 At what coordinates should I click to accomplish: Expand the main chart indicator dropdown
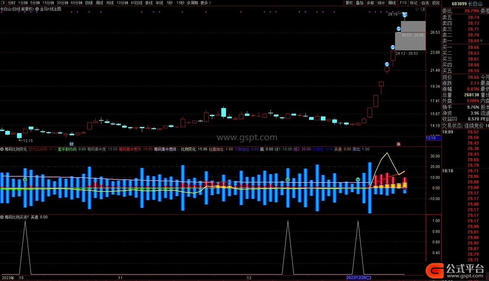click(x=37, y=9)
